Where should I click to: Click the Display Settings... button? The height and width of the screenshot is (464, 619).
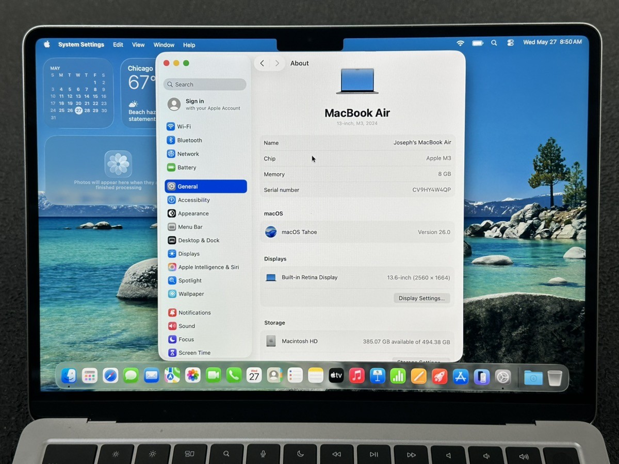[421, 298]
